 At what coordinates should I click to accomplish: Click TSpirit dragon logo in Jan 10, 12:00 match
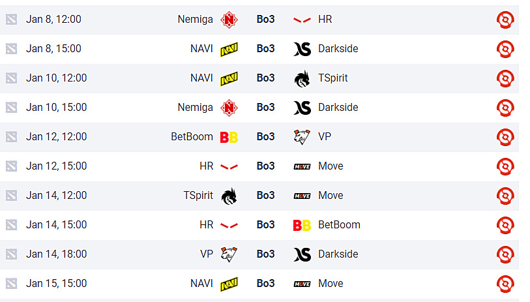coord(302,78)
